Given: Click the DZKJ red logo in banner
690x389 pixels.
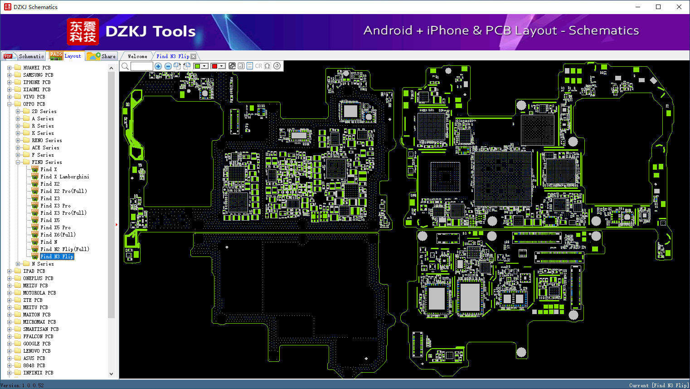Looking at the screenshot, I should tap(83, 32).
